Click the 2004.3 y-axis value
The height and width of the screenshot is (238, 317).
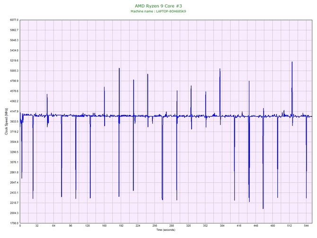tap(14, 213)
